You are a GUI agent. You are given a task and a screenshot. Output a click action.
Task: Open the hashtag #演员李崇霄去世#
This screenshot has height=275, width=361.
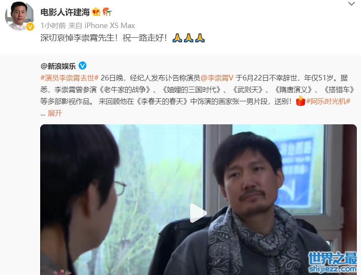click(70, 78)
